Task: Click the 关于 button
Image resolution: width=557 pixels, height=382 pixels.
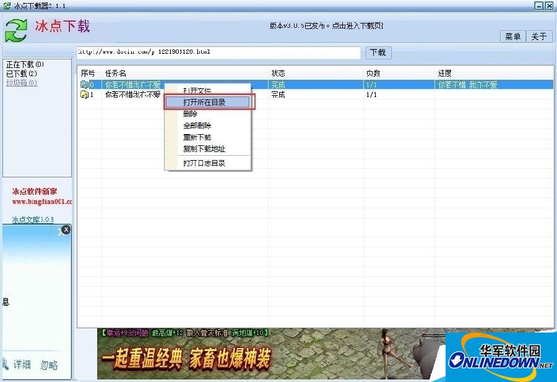Action: [x=539, y=36]
